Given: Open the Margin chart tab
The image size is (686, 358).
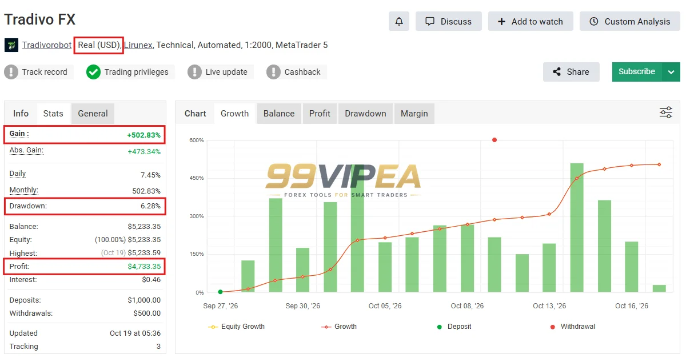Looking at the screenshot, I should 414,114.
